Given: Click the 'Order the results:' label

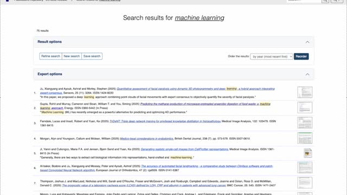Looking at the screenshot, I should (x=239, y=56).
